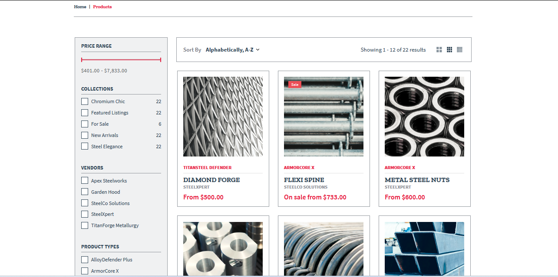The image size is (558, 277).
Task: Check the ArmorCore X product type
Action: [85, 271]
